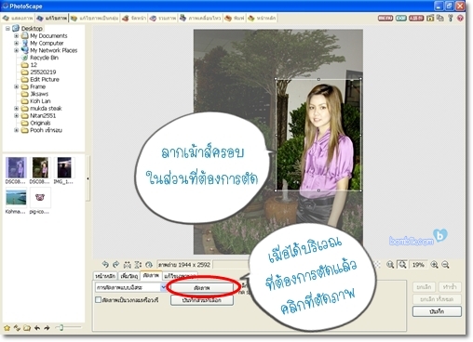Click the folder icon next to the star
The image size is (473, 342).
click(27, 328)
